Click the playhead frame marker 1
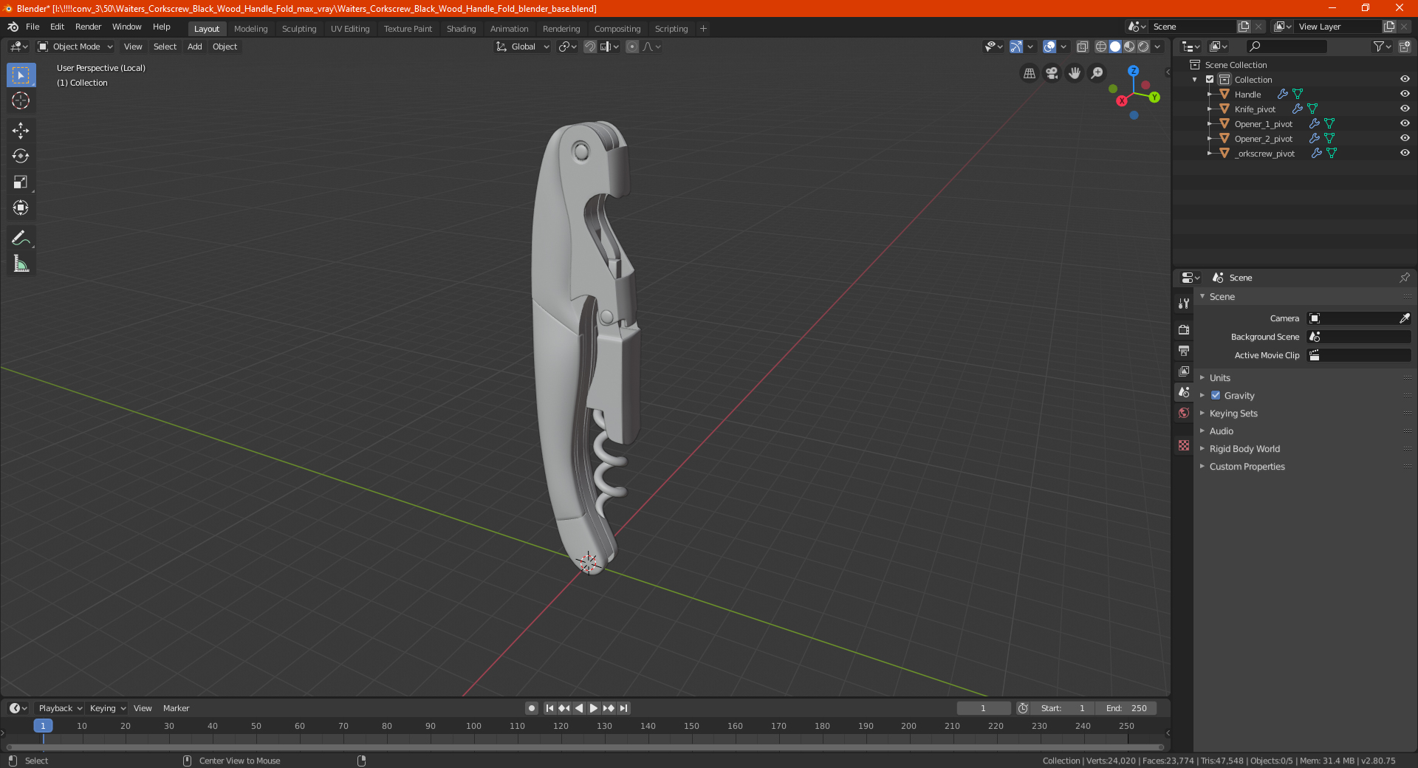Screen dimensions: 1418x768 click(43, 726)
